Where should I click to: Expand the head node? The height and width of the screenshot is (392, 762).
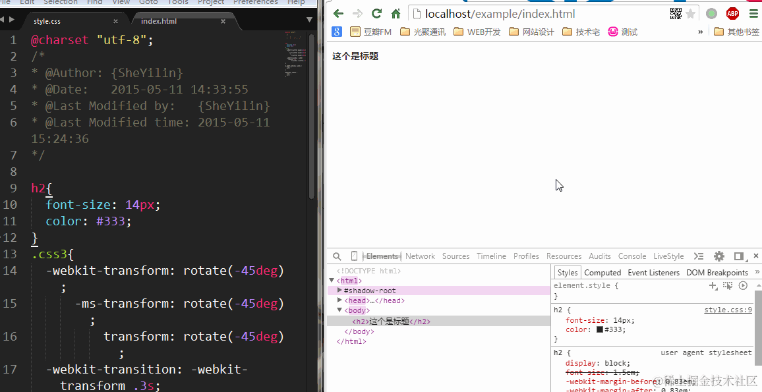[339, 300]
